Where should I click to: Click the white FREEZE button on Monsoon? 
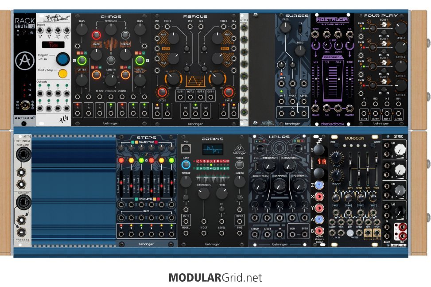[x=349, y=233]
